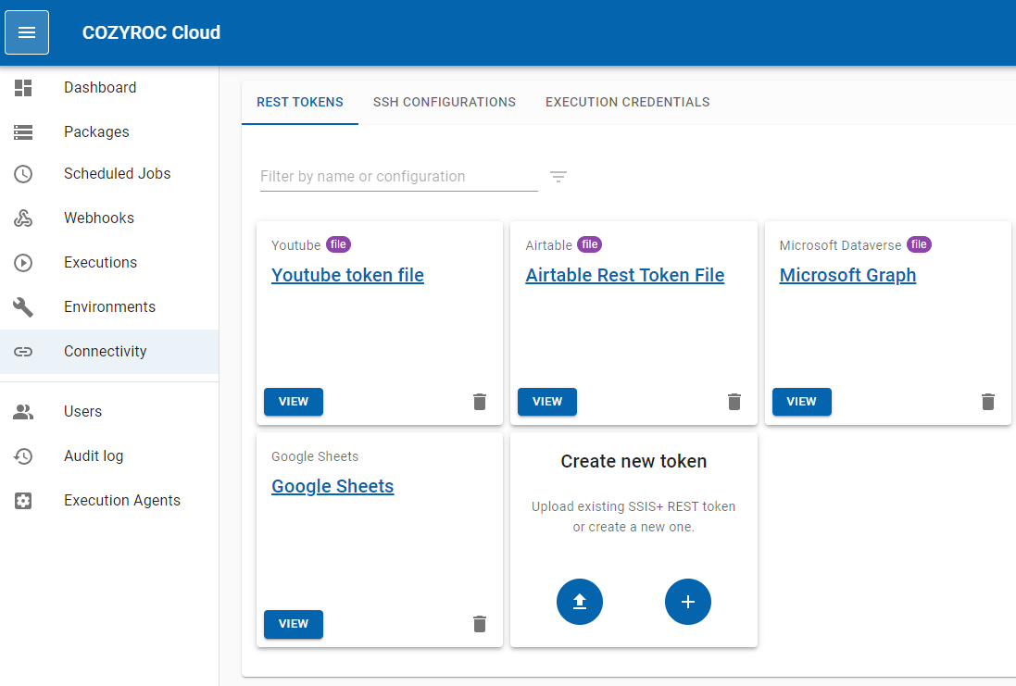Delete the Youtube token file
The height and width of the screenshot is (686, 1016).
pyautogui.click(x=479, y=402)
